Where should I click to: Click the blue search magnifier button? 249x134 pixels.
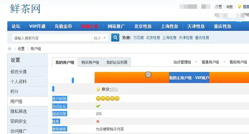click(115, 38)
